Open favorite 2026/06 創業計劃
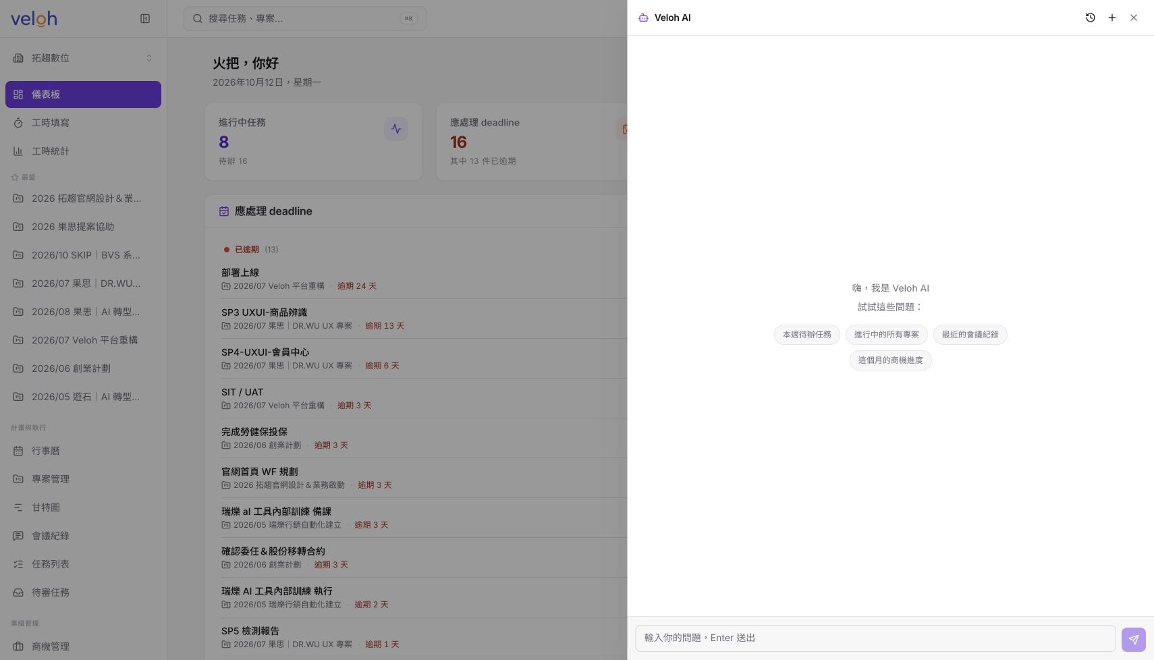The height and width of the screenshot is (660, 1154). (x=83, y=368)
